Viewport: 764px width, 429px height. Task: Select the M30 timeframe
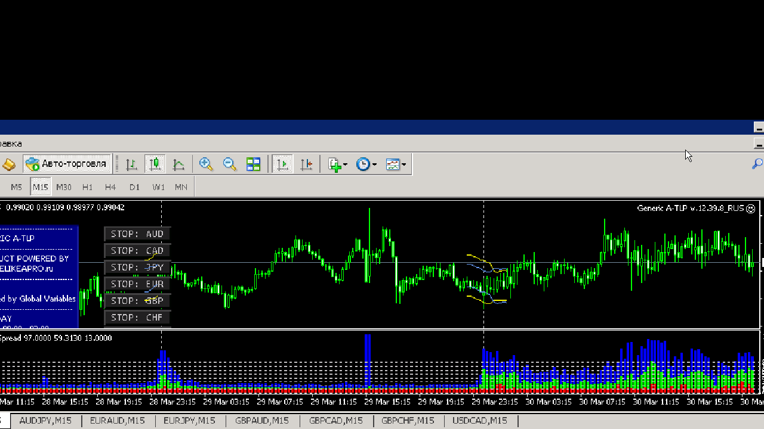[x=64, y=187]
